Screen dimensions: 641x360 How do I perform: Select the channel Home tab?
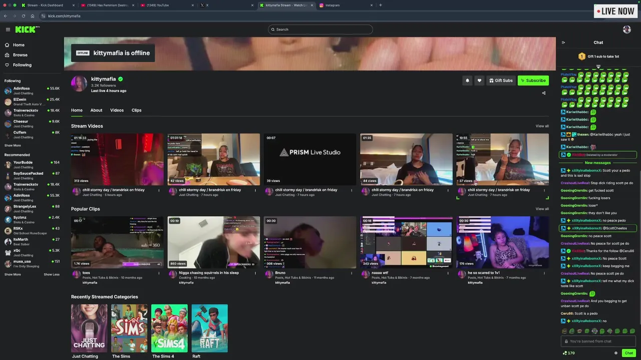pos(77,110)
